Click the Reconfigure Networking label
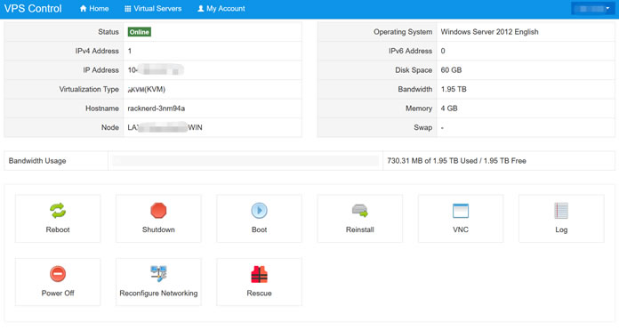Viewport: 619px width, 330px height. pos(158,294)
